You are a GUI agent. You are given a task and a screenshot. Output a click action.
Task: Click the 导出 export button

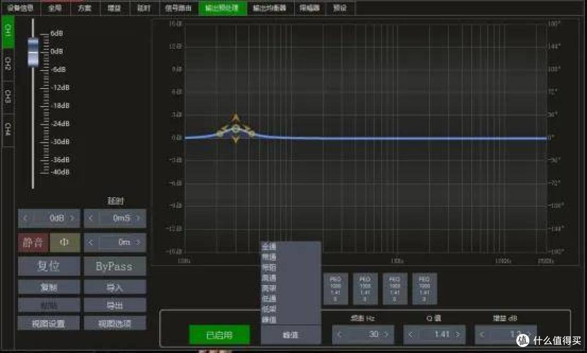[x=115, y=305]
